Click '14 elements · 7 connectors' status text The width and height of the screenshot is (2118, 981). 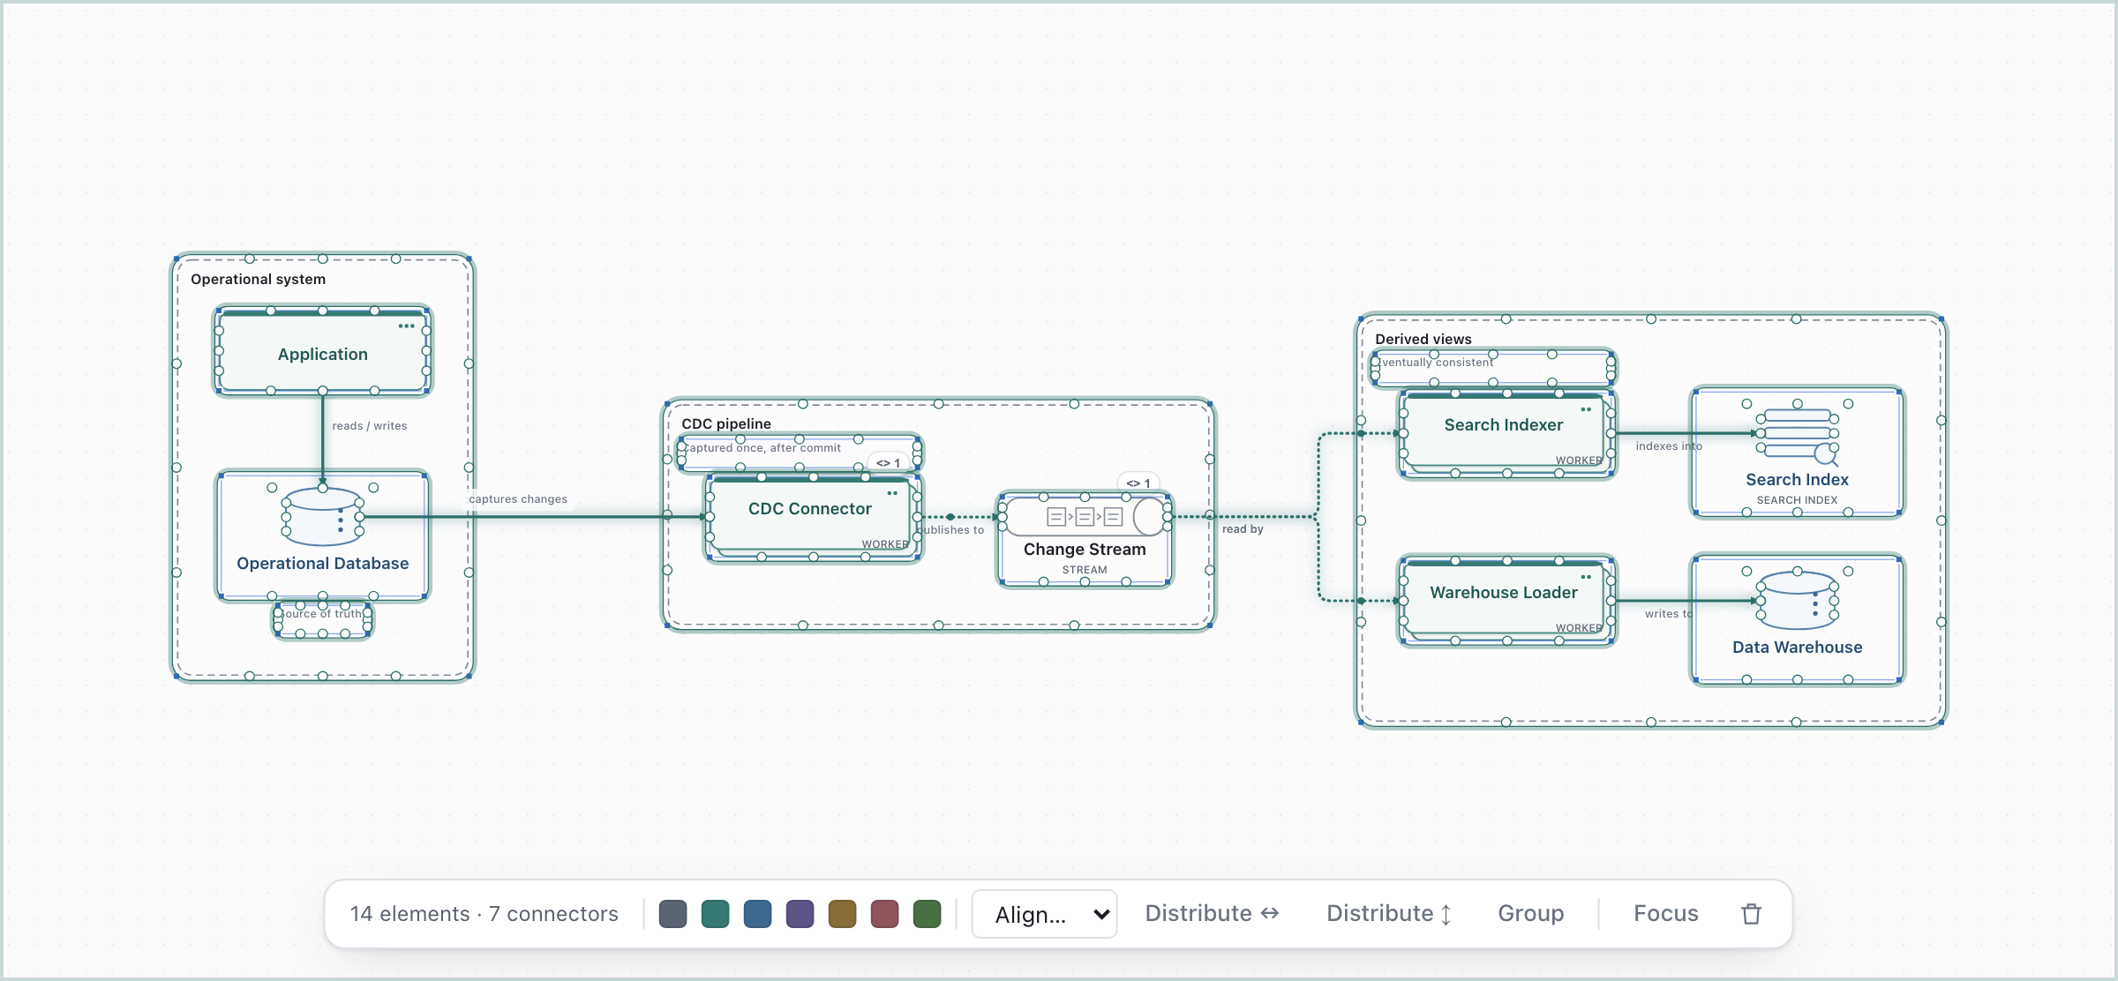[484, 914]
